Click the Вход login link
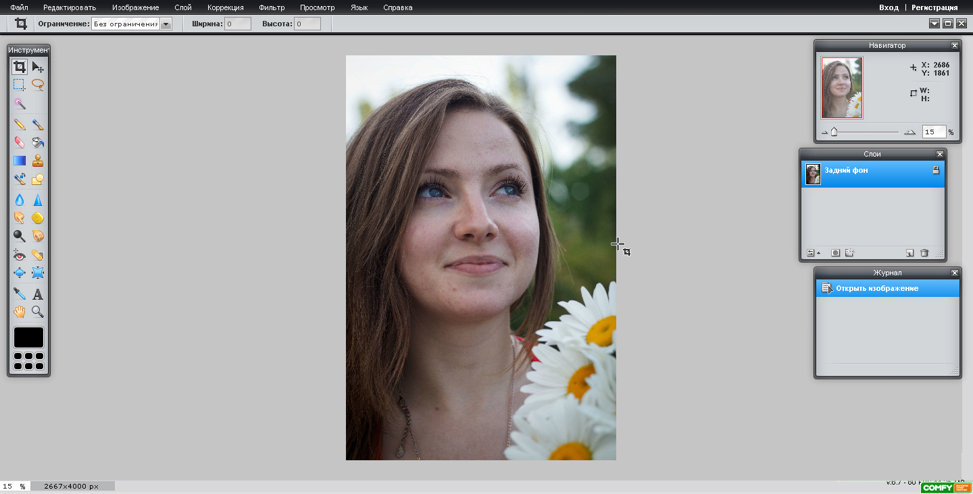This screenshot has height=494, width=973. tap(889, 7)
